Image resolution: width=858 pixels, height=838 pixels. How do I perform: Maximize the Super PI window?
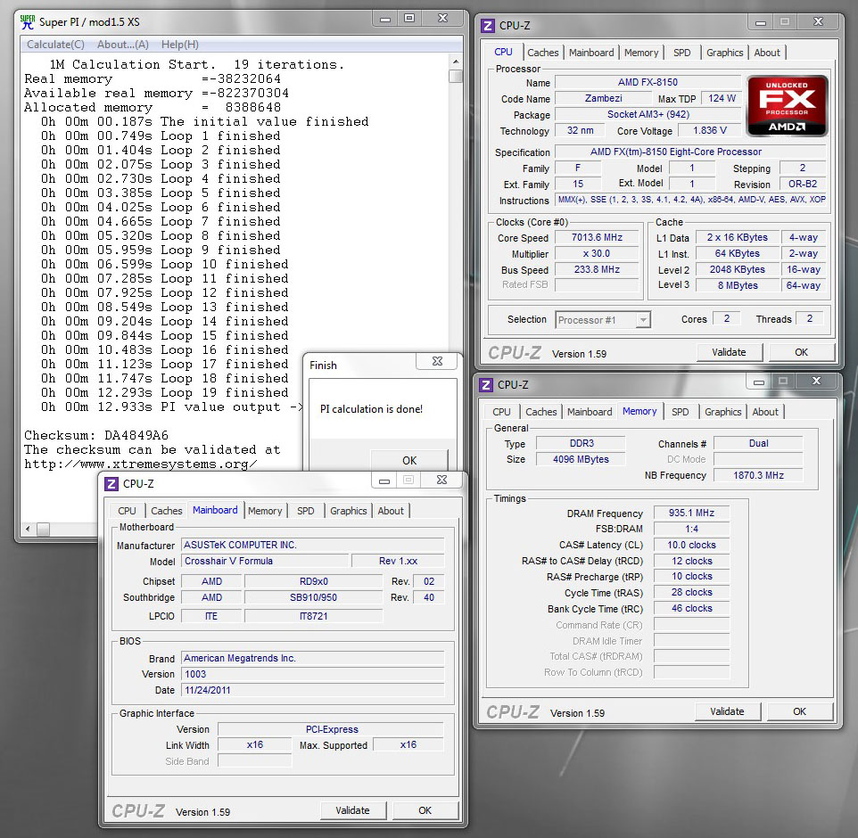[x=409, y=19]
